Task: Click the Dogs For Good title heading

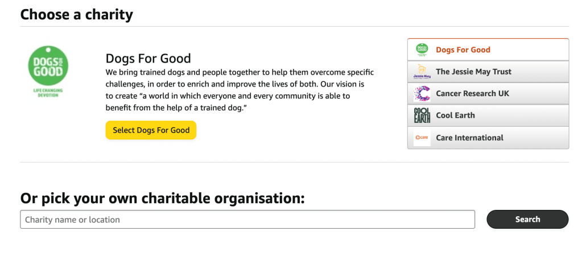Action: click(x=148, y=58)
